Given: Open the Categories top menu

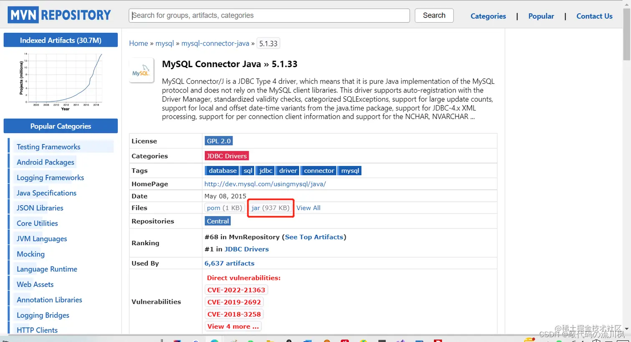Looking at the screenshot, I should [488, 16].
